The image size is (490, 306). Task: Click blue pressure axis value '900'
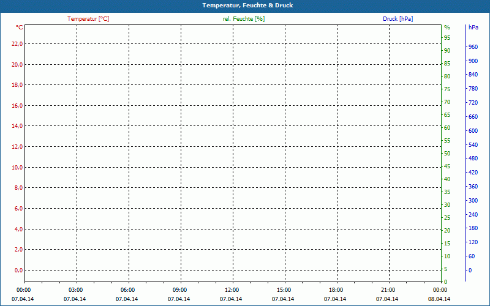tap(473, 61)
